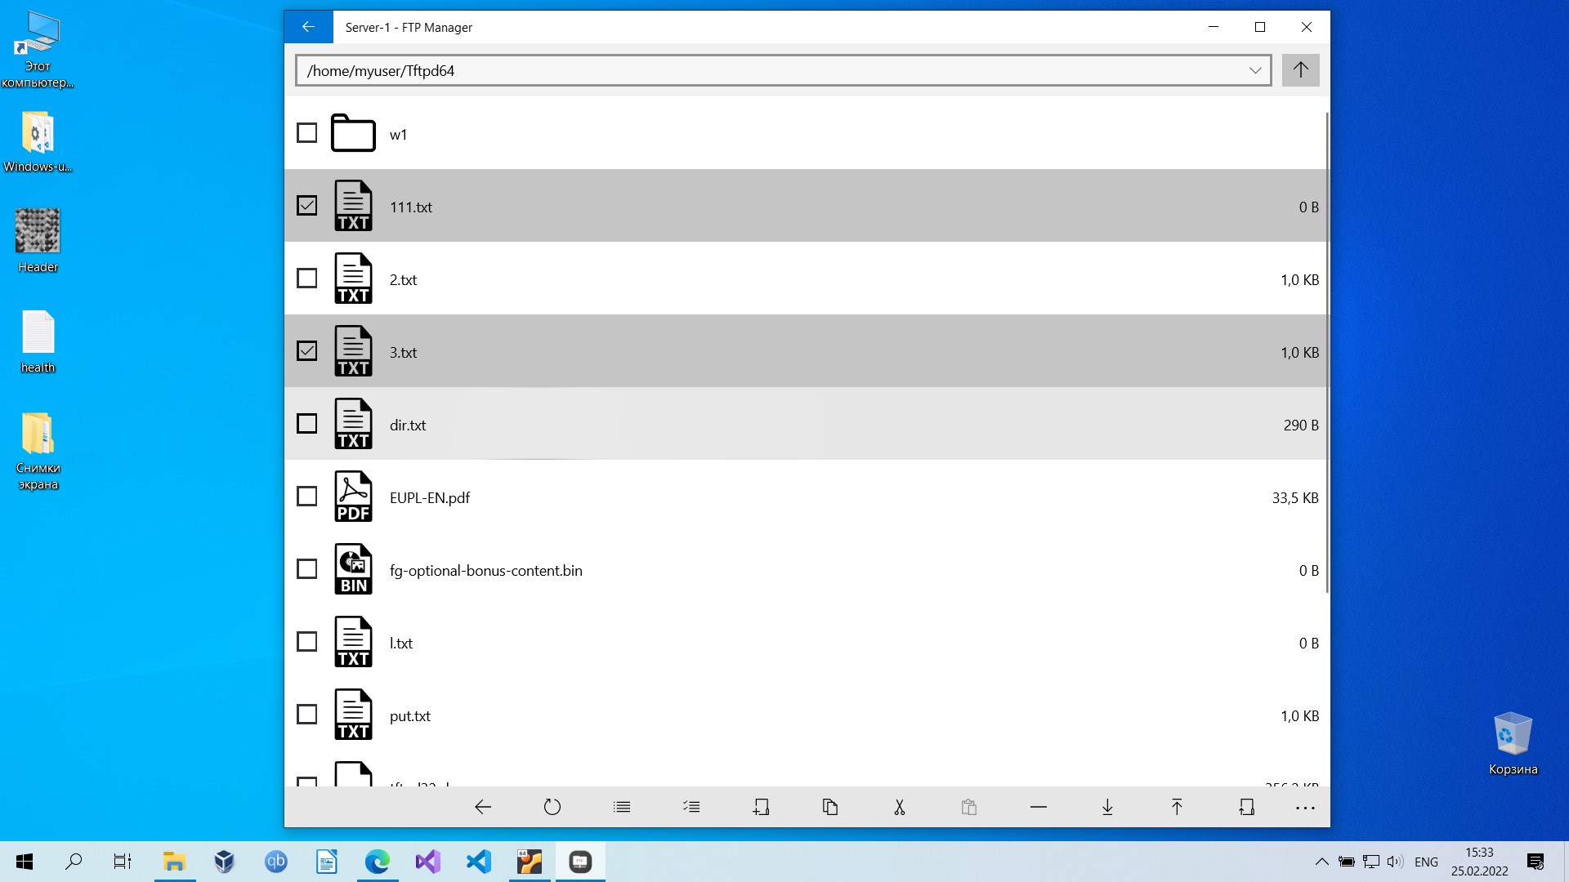The width and height of the screenshot is (1569, 882).
Task: Click the FTP Manager taskbar icon
Action: [x=581, y=862]
